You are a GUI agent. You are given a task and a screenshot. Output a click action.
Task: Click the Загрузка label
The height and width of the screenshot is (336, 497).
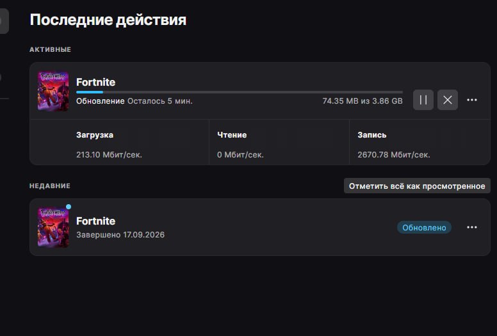pyautogui.click(x=95, y=135)
